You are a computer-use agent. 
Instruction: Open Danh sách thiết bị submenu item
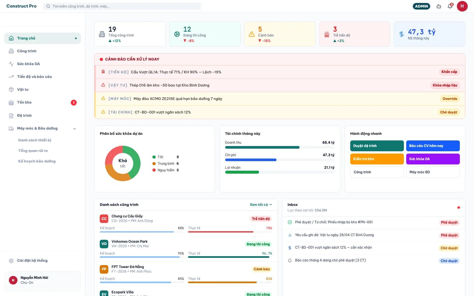click(x=35, y=140)
